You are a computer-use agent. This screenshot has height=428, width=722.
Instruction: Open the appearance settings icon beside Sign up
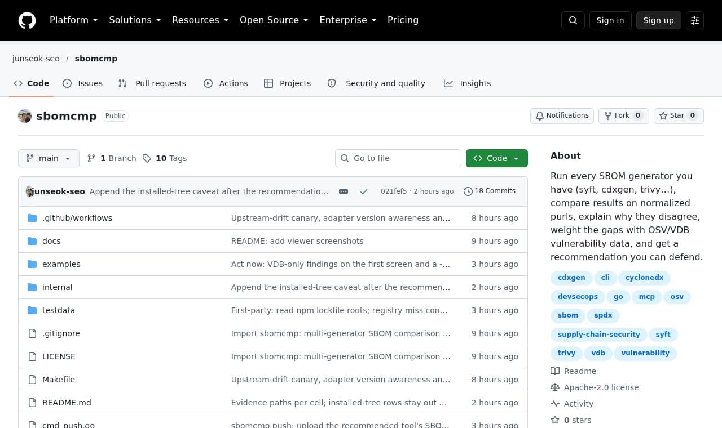[695, 20]
